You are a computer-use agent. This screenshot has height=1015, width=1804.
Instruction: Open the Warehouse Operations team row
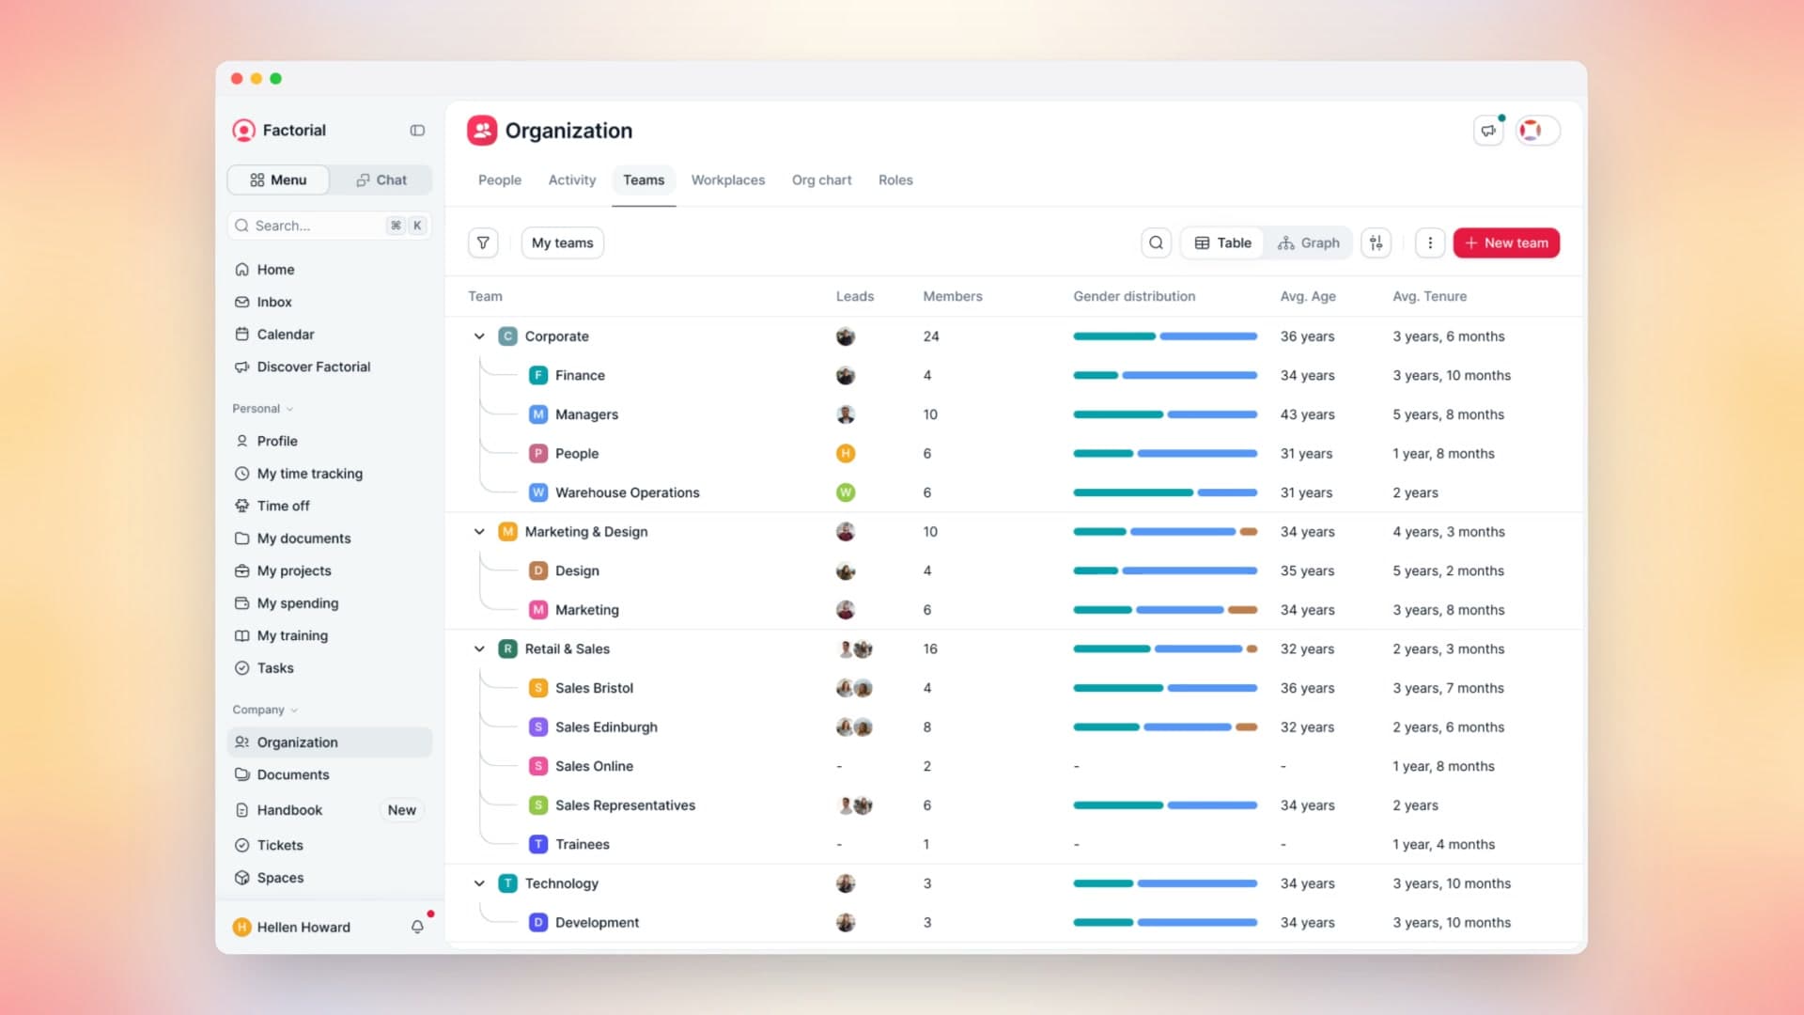coord(1013,492)
